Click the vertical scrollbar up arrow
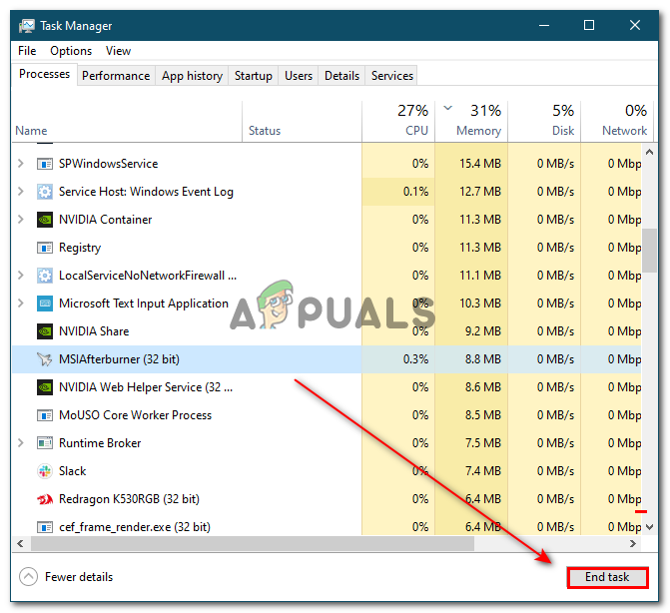Screen dimensions: 670x613 click(649, 152)
